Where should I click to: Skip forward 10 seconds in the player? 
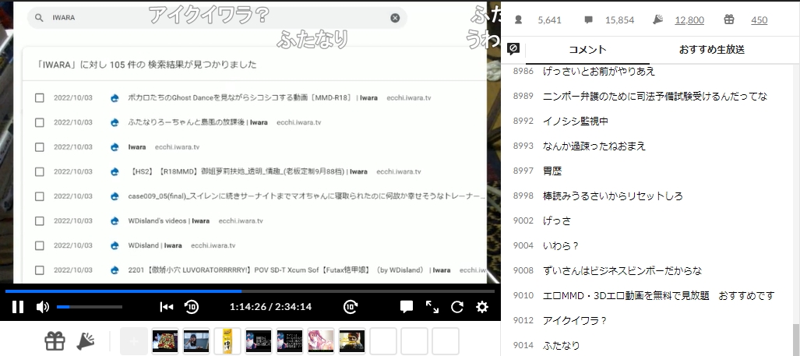[351, 307]
